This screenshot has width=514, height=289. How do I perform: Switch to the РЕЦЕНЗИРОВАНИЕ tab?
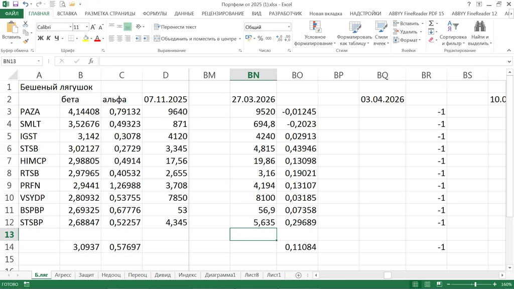223,14
